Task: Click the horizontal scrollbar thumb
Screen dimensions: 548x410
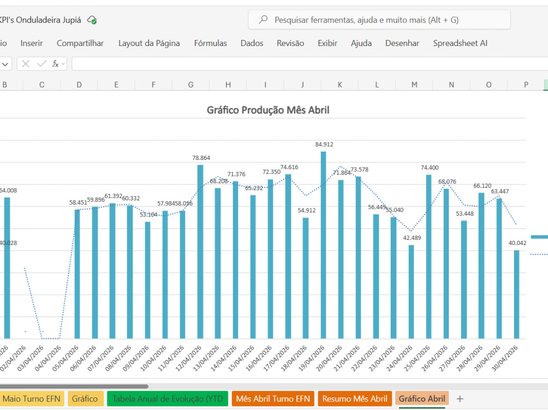Action: pyautogui.click(x=74, y=386)
